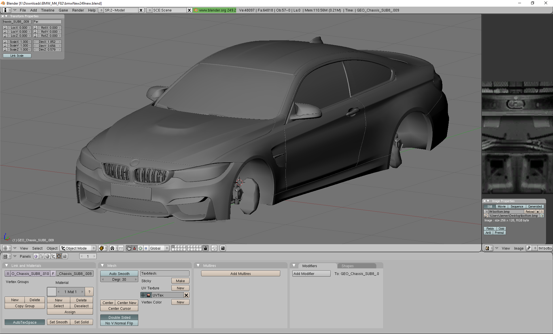Switch to the Object context icon
This screenshot has height=334, width=553.
click(x=53, y=256)
